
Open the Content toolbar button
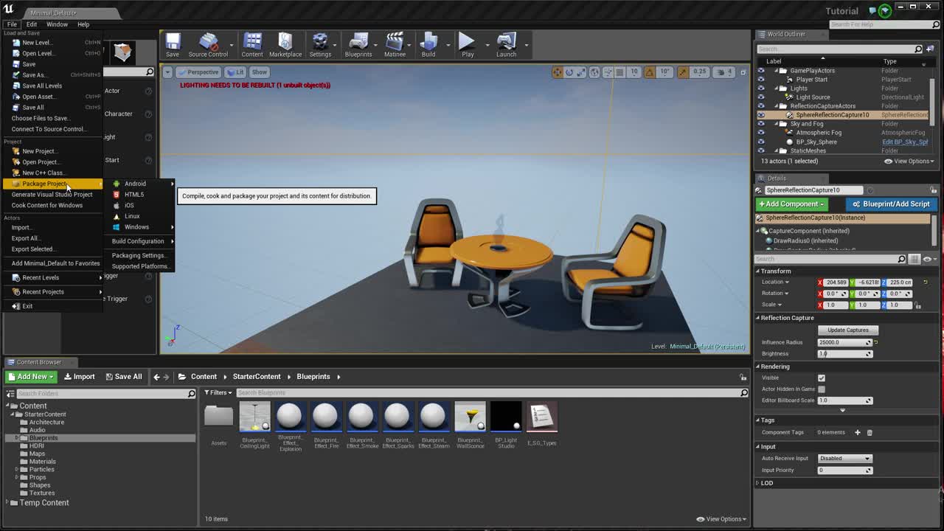(252, 45)
